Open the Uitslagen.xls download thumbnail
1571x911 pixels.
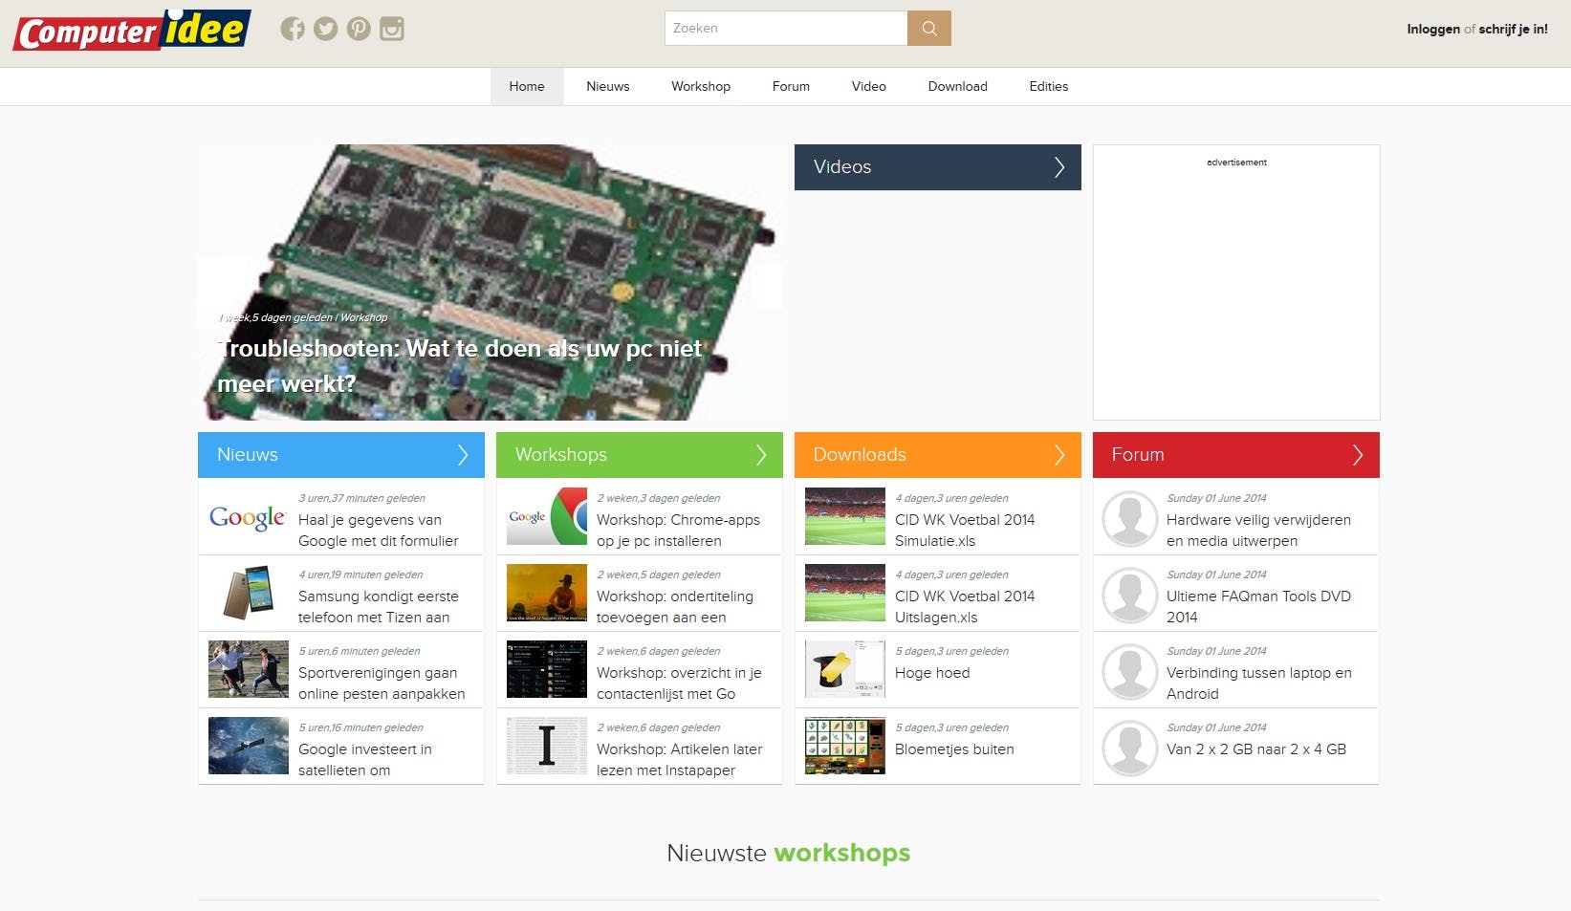845,594
